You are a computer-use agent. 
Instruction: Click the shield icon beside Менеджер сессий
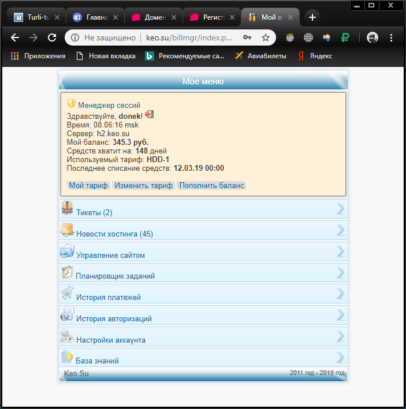coord(72,104)
